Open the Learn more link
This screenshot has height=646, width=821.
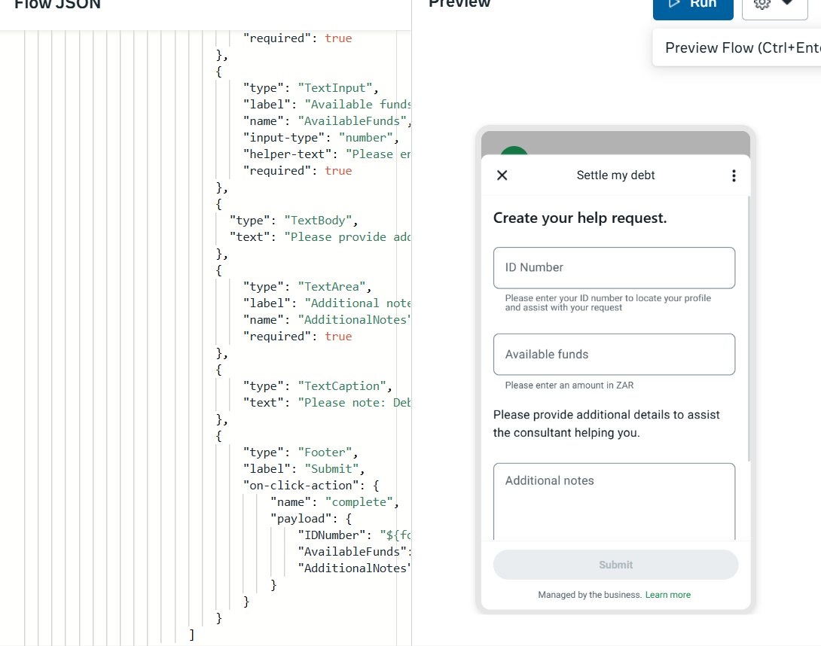pyautogui.click(x=667, y=595)
